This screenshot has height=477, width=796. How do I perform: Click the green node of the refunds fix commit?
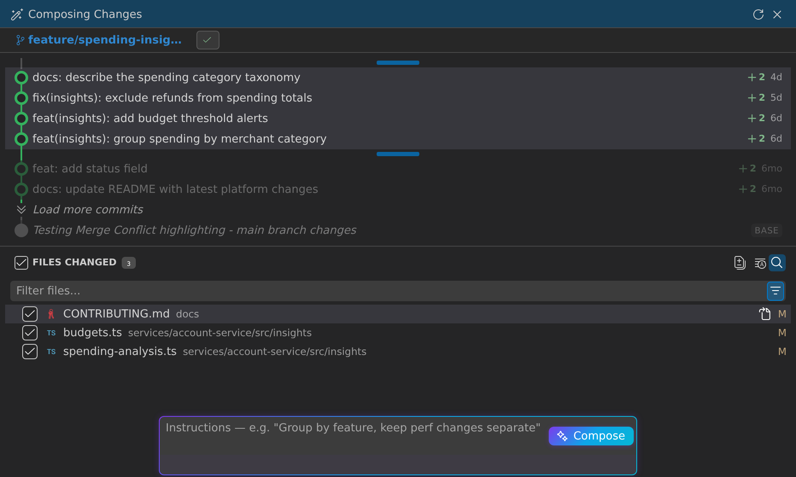coord(21,98)
